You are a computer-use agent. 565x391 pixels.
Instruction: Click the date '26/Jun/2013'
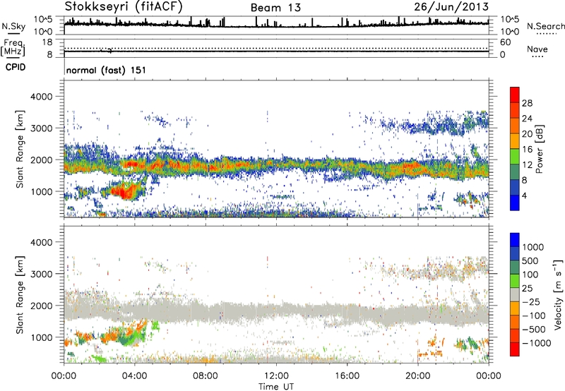(x=451, y=6)
